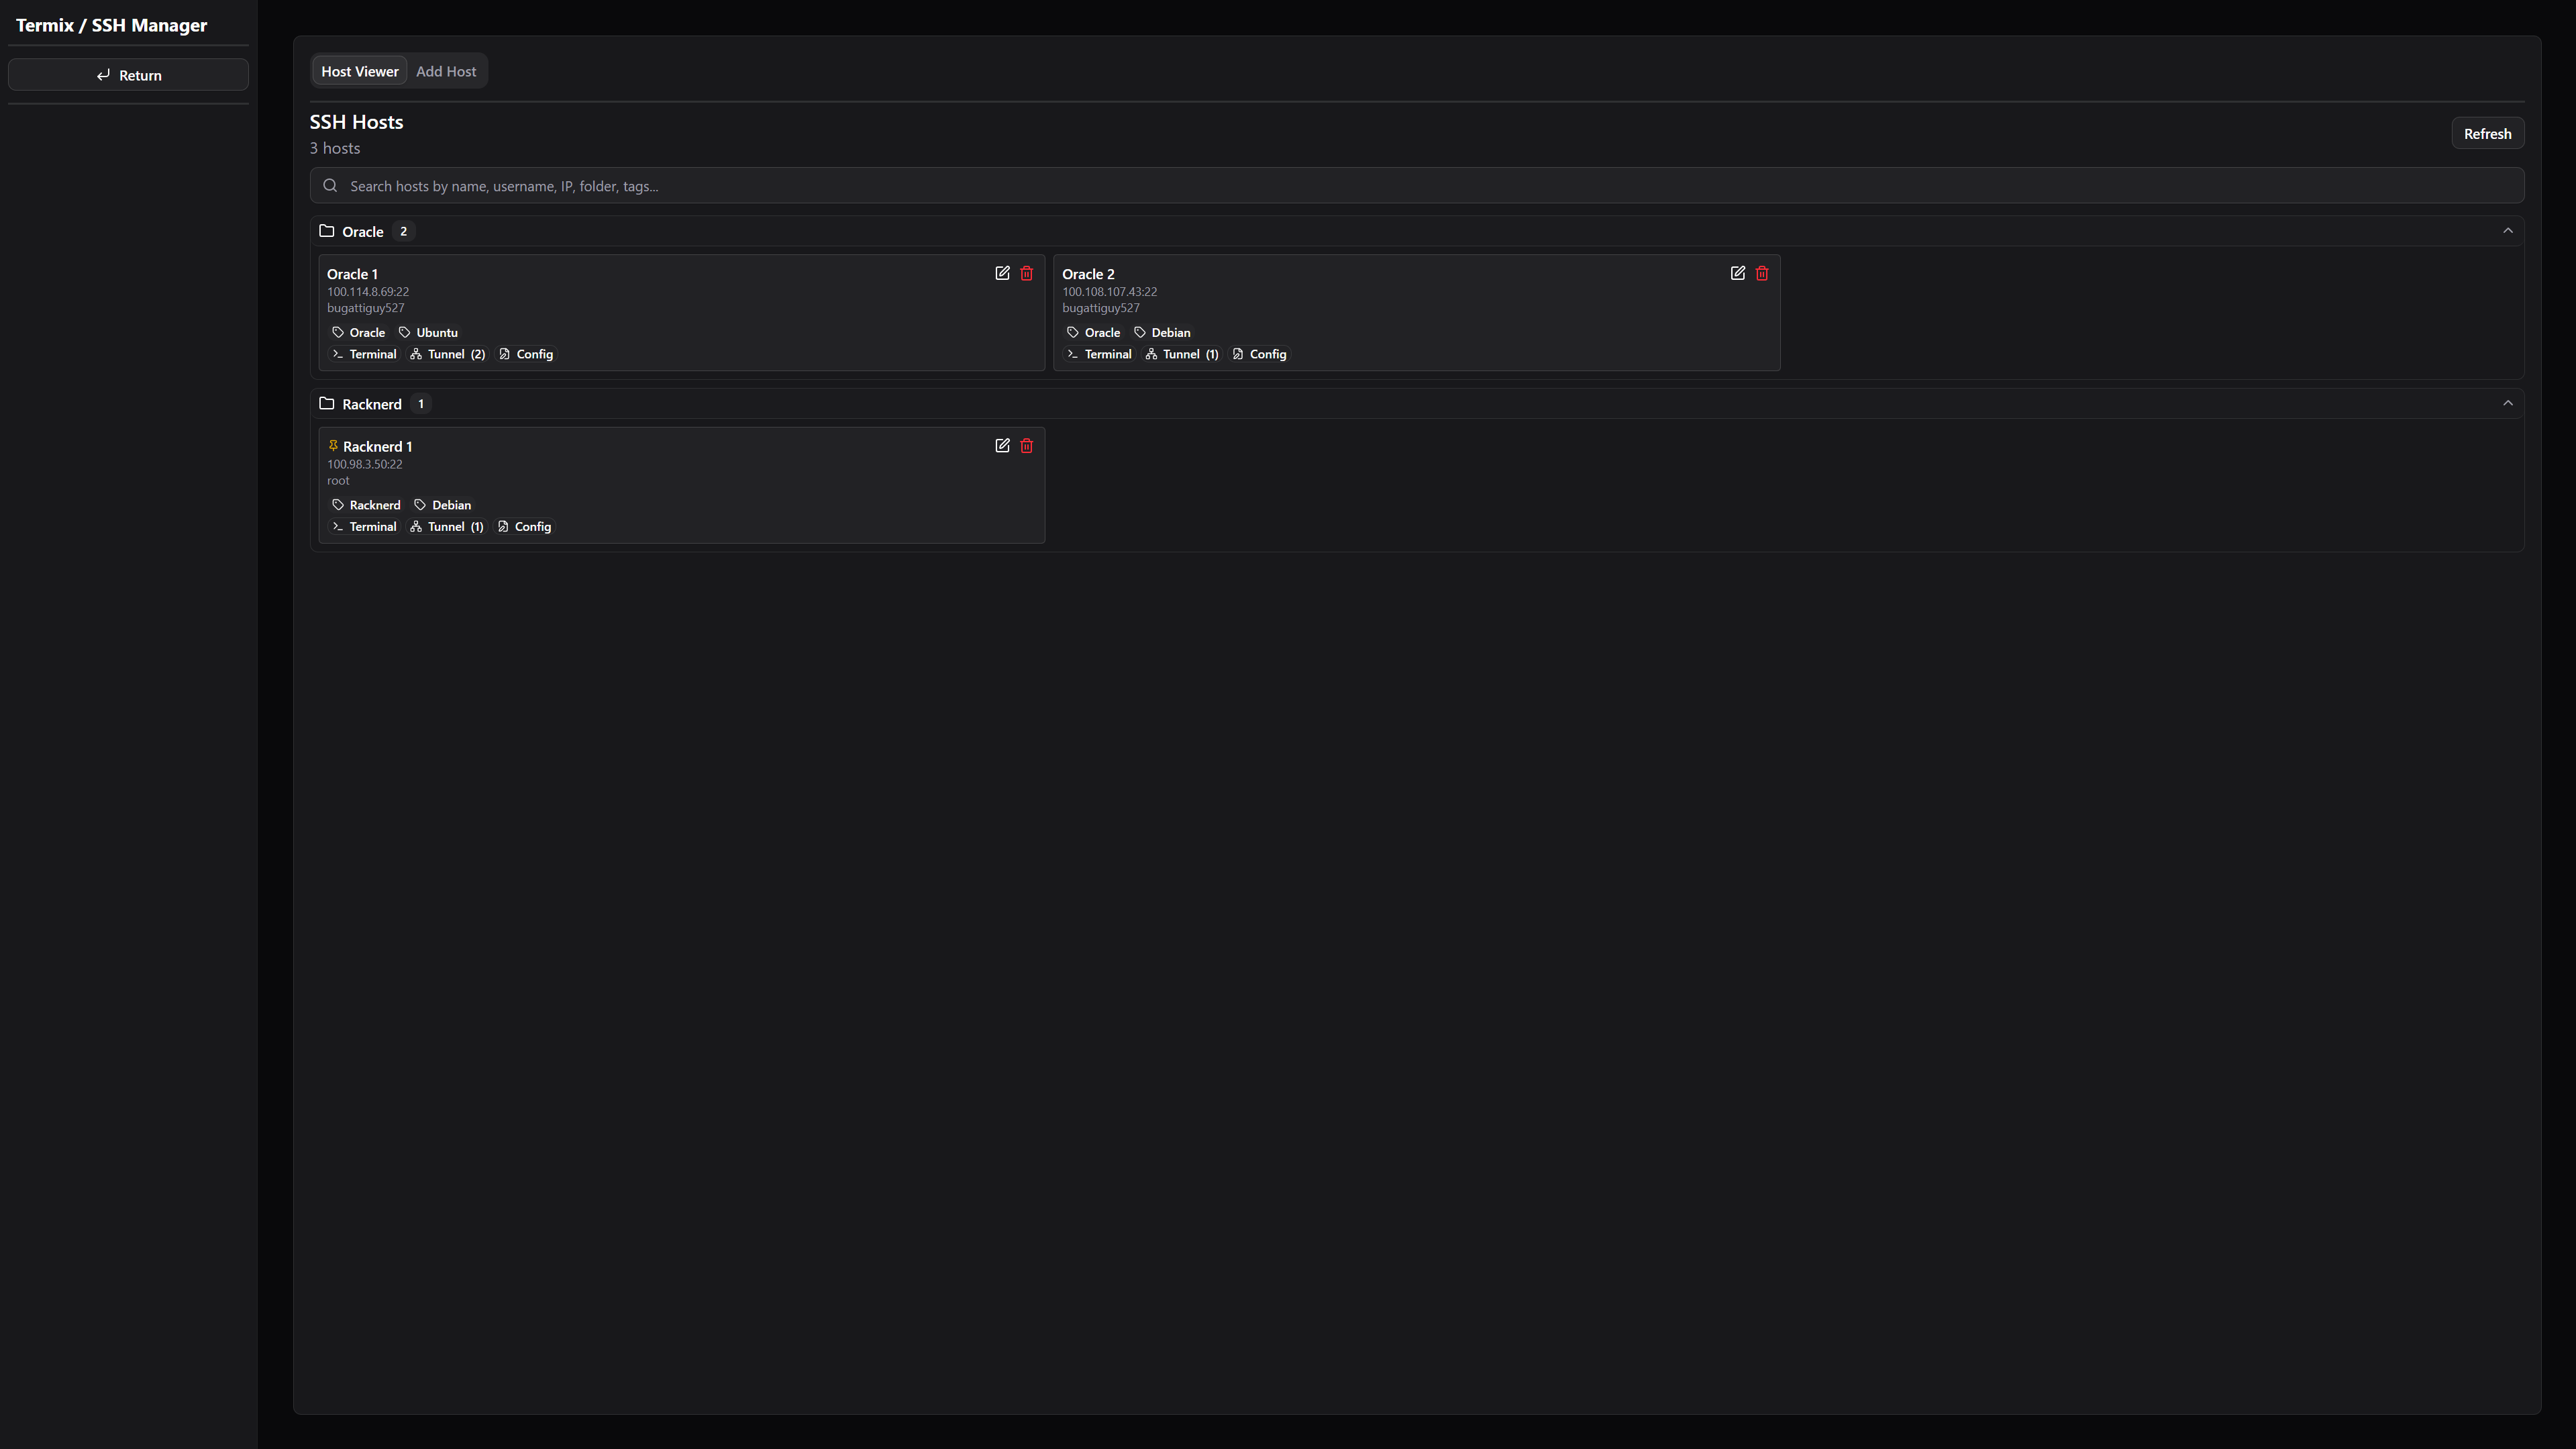Click the Oracle folder icon
2576x1449 pixels.
click(x=326, y=231)
